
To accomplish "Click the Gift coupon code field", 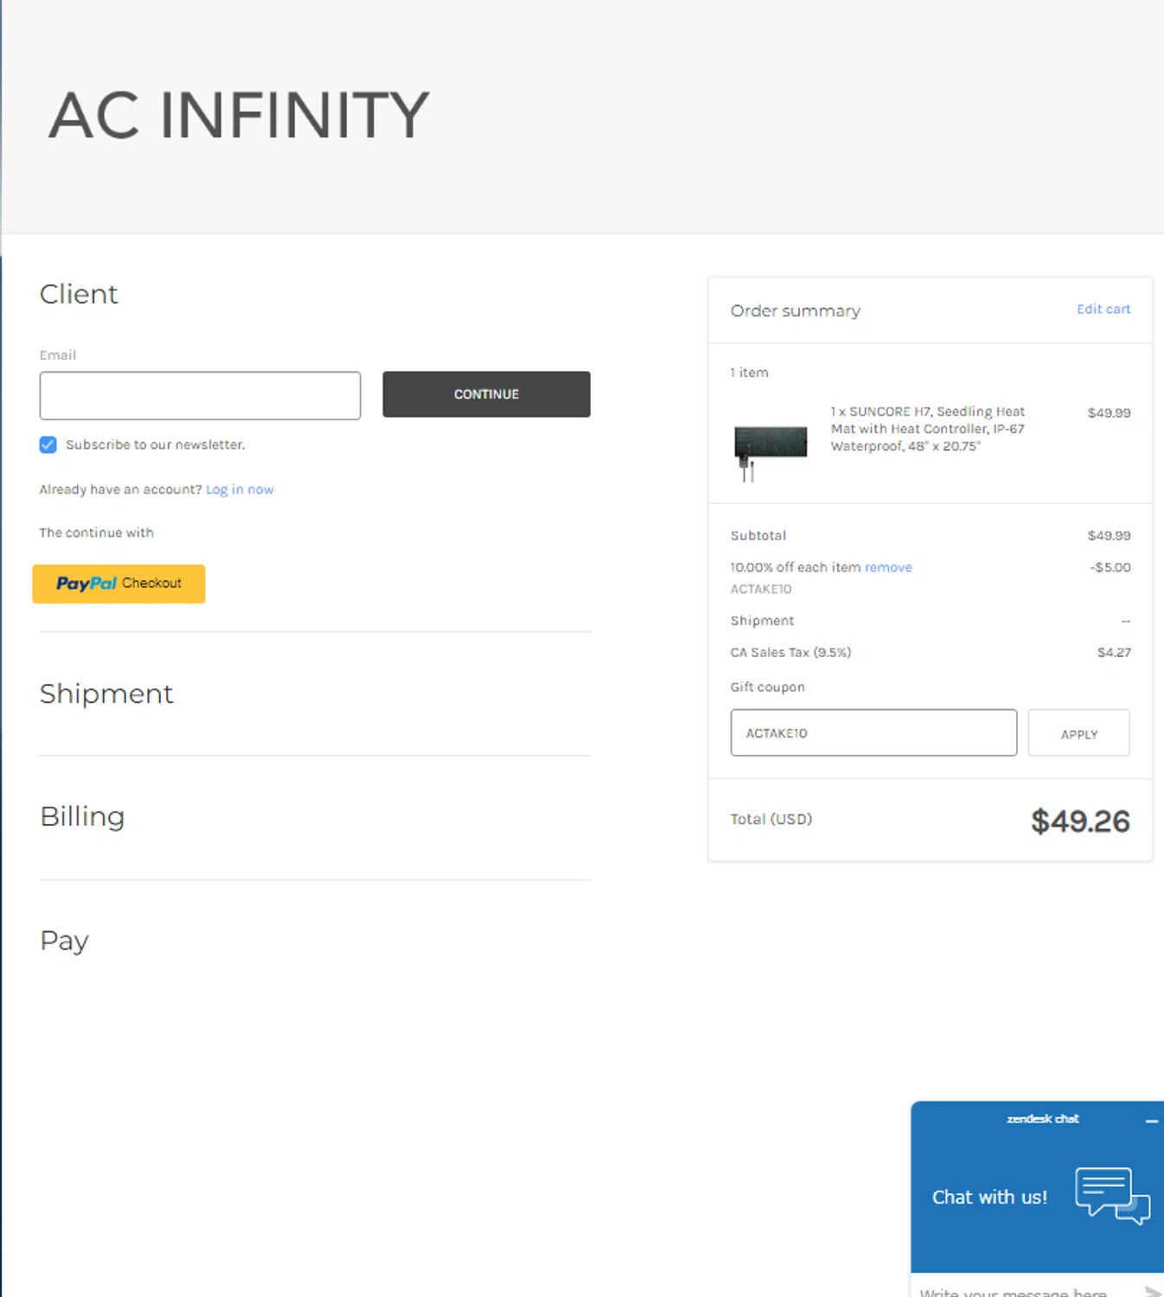I will 873,732.
